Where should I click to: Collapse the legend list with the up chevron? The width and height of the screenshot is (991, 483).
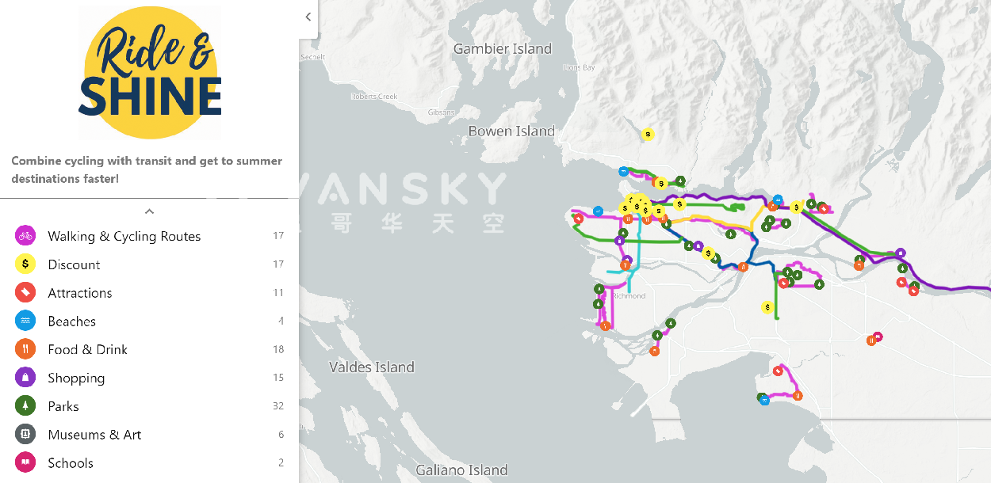click(x=149, y=211)
